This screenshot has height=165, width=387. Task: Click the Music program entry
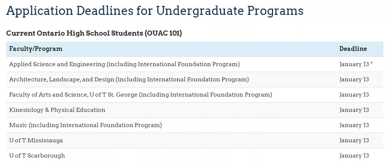click(85, 125)
